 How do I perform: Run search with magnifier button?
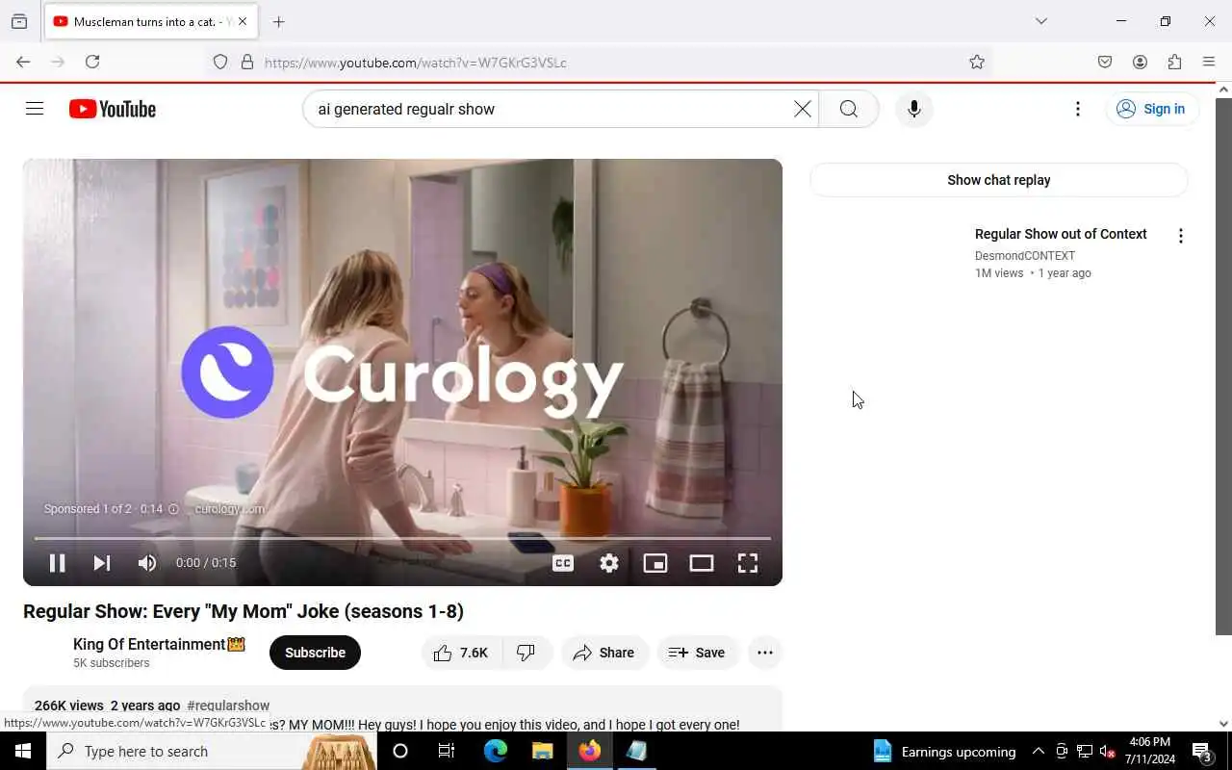tap(848, 109)
